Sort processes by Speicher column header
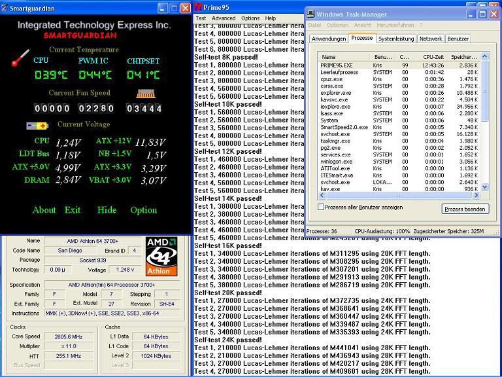The image size is (502, 377). point(463,57)
